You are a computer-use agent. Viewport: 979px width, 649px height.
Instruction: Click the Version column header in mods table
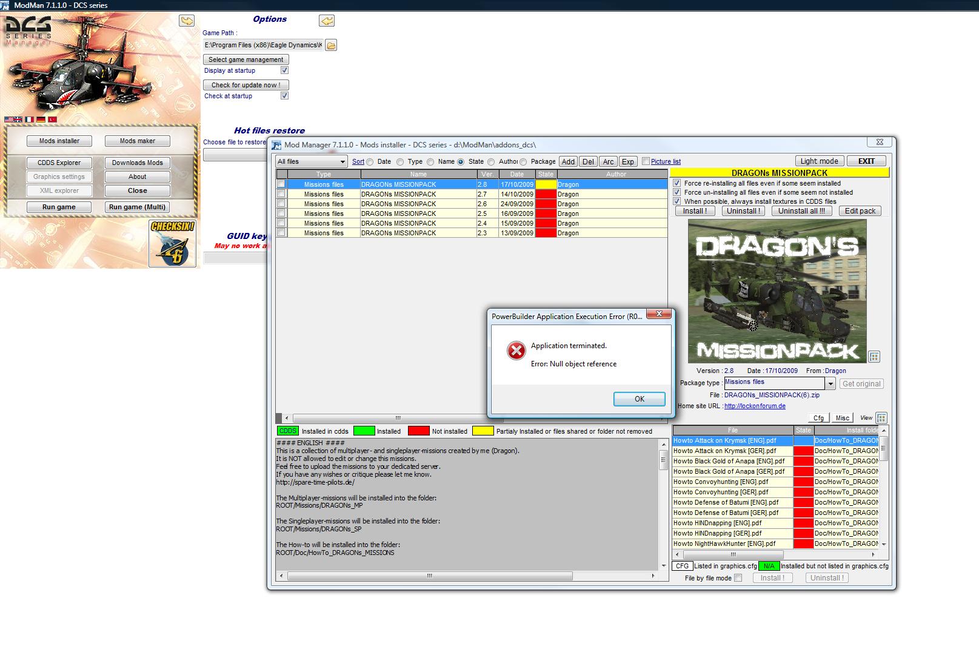click(487, 174)
